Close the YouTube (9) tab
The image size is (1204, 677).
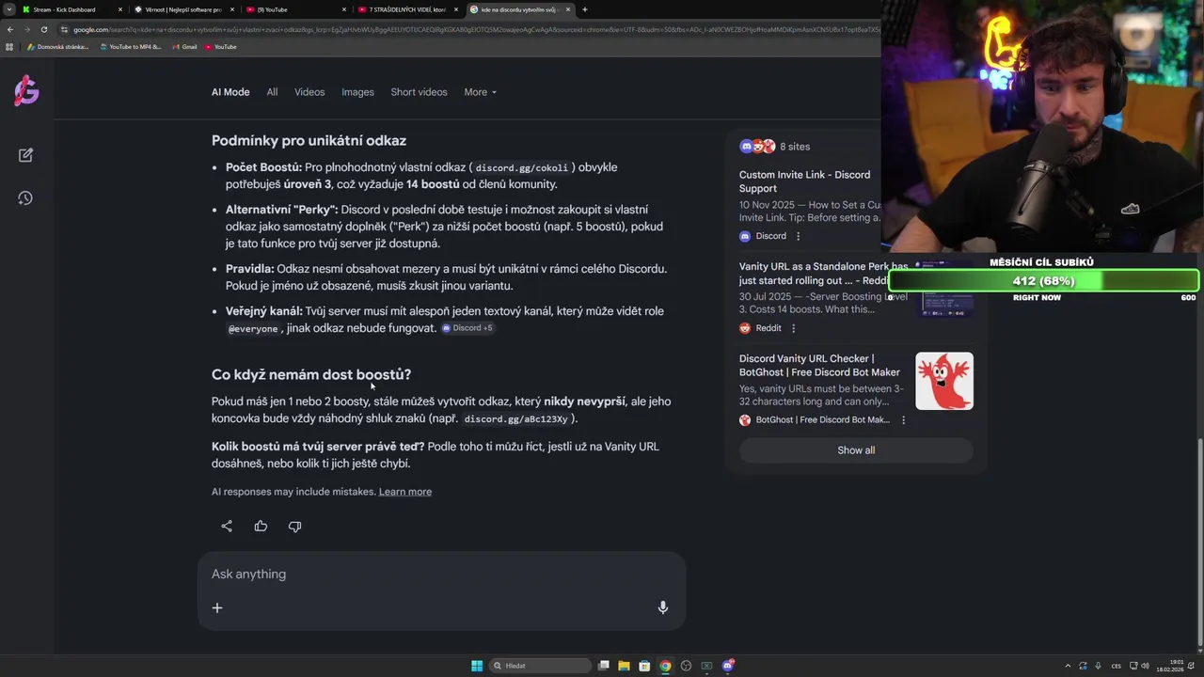[x=343, y=9]
